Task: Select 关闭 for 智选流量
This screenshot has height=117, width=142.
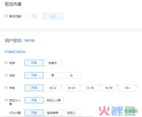Action: [53, 16]
